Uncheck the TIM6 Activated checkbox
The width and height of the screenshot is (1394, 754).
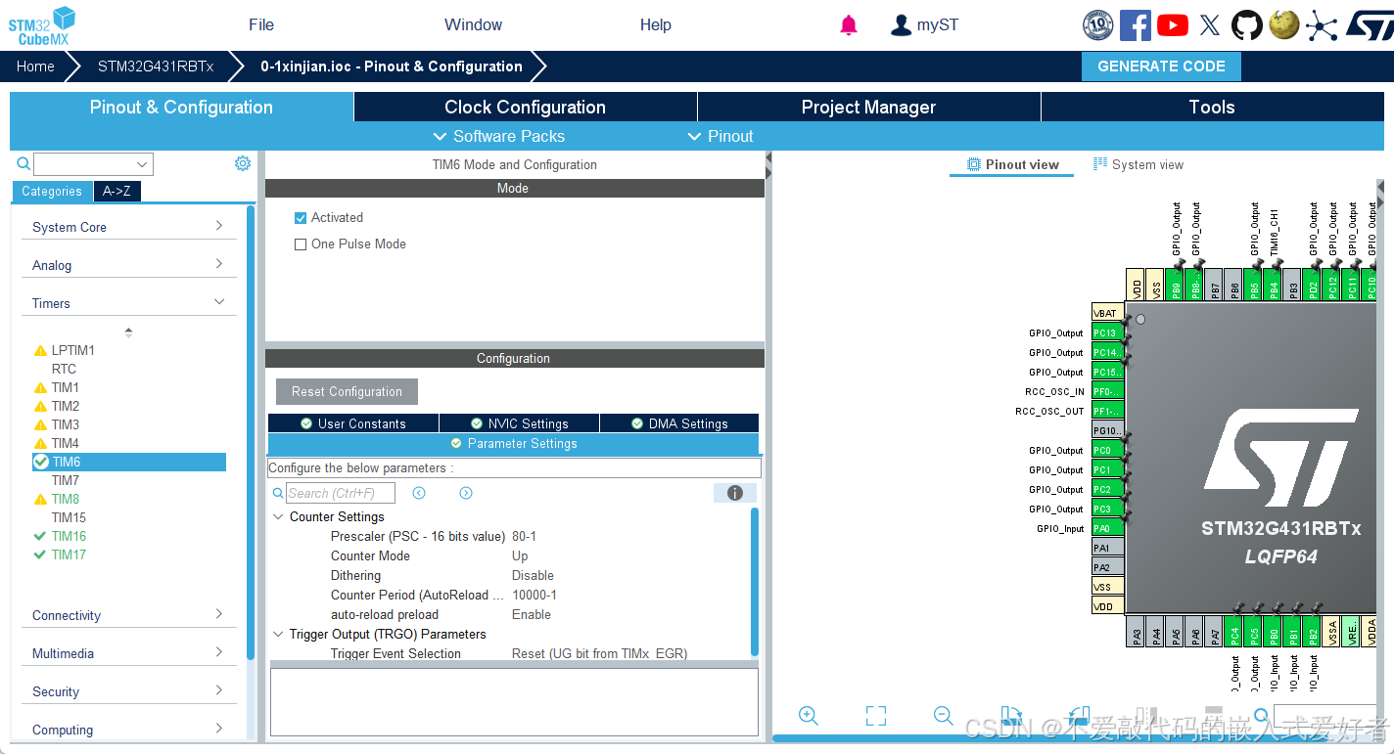tap(301, 218)
